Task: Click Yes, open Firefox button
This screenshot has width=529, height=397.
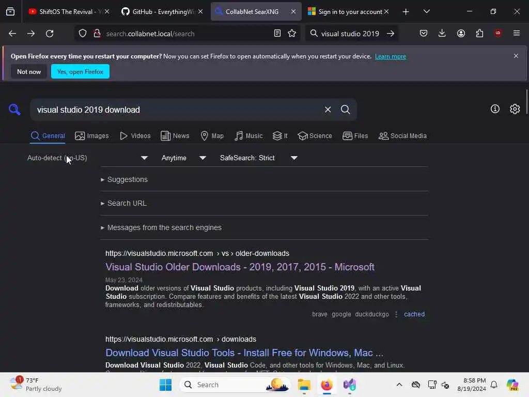Action: pos(80,71)
